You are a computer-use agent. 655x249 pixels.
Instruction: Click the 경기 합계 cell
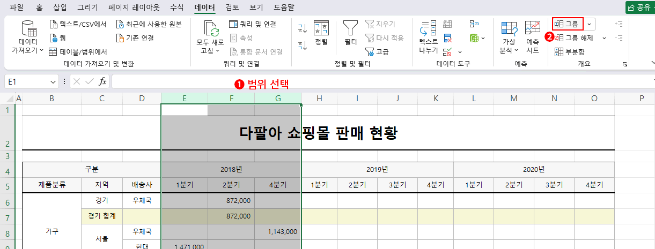(102, 216)
